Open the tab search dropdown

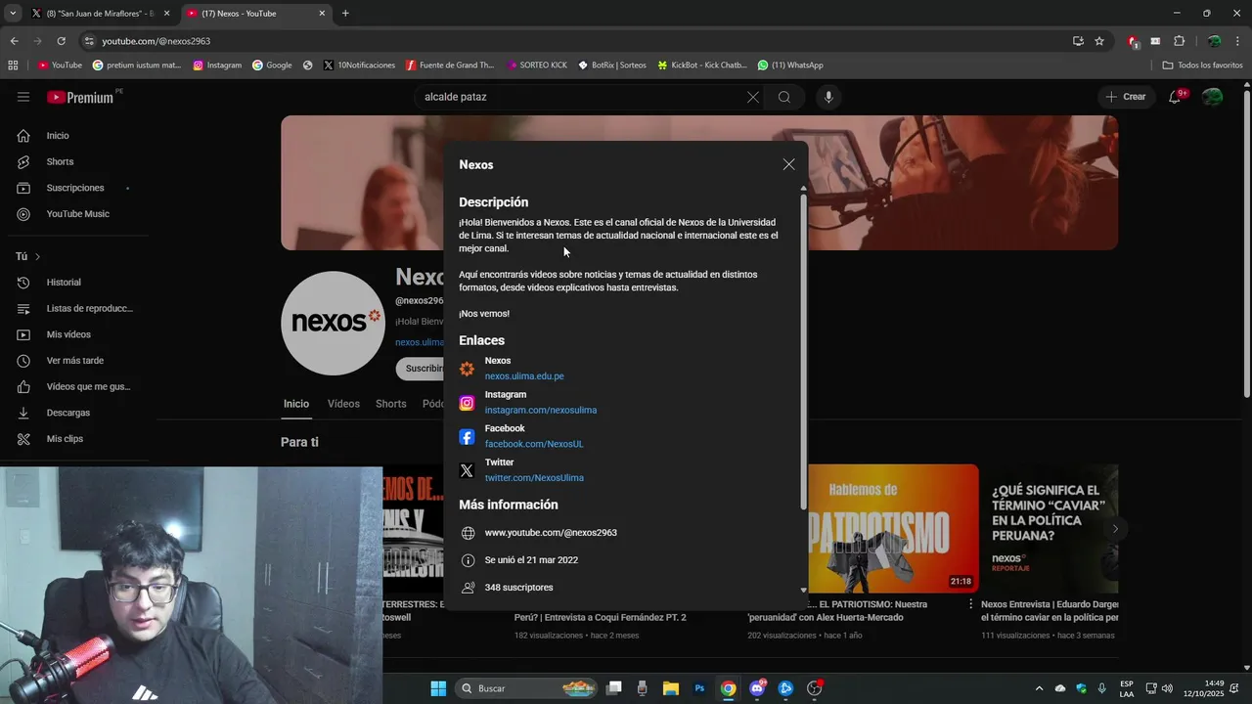pos(12,14)
